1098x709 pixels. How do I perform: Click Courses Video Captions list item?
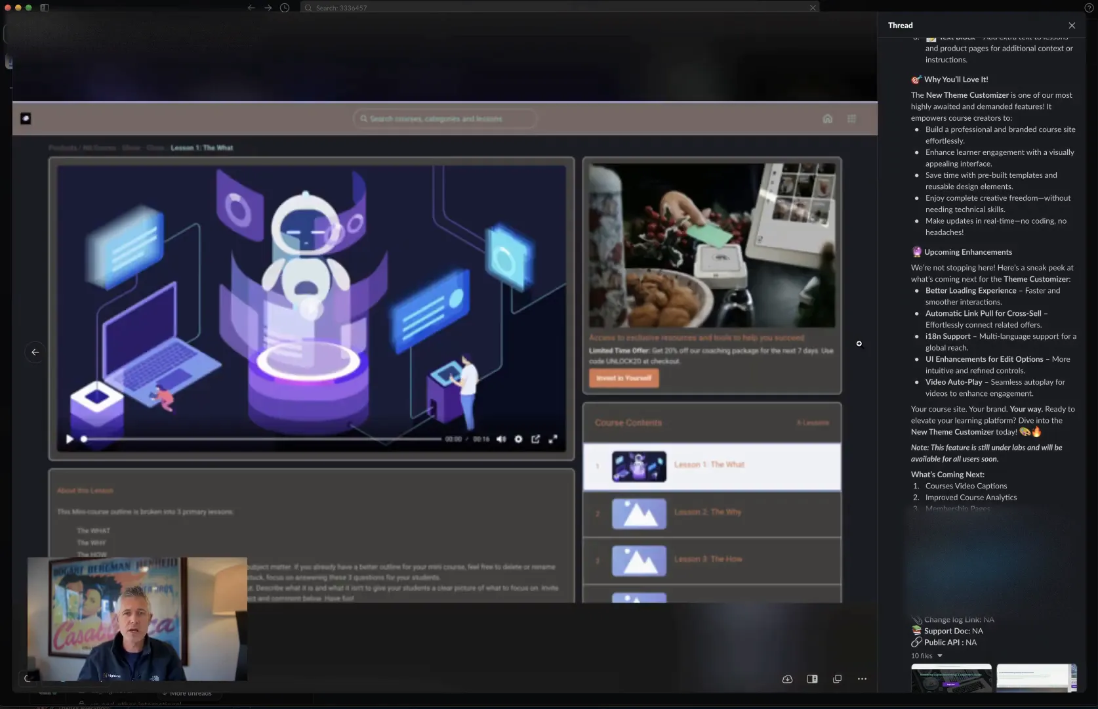tap(966, 486)
